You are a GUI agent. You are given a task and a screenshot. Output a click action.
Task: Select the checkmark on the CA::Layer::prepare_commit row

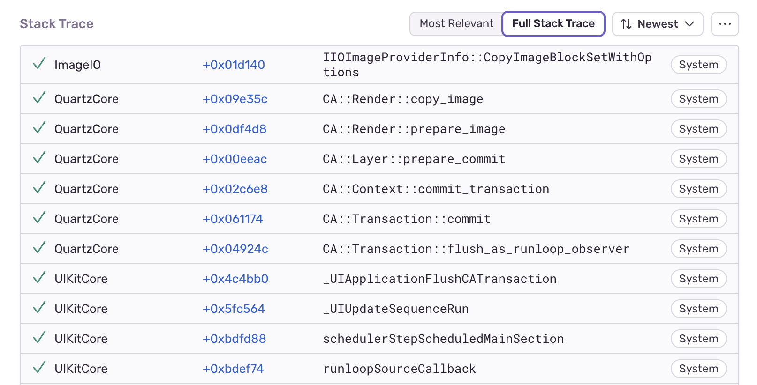(39, 158)
